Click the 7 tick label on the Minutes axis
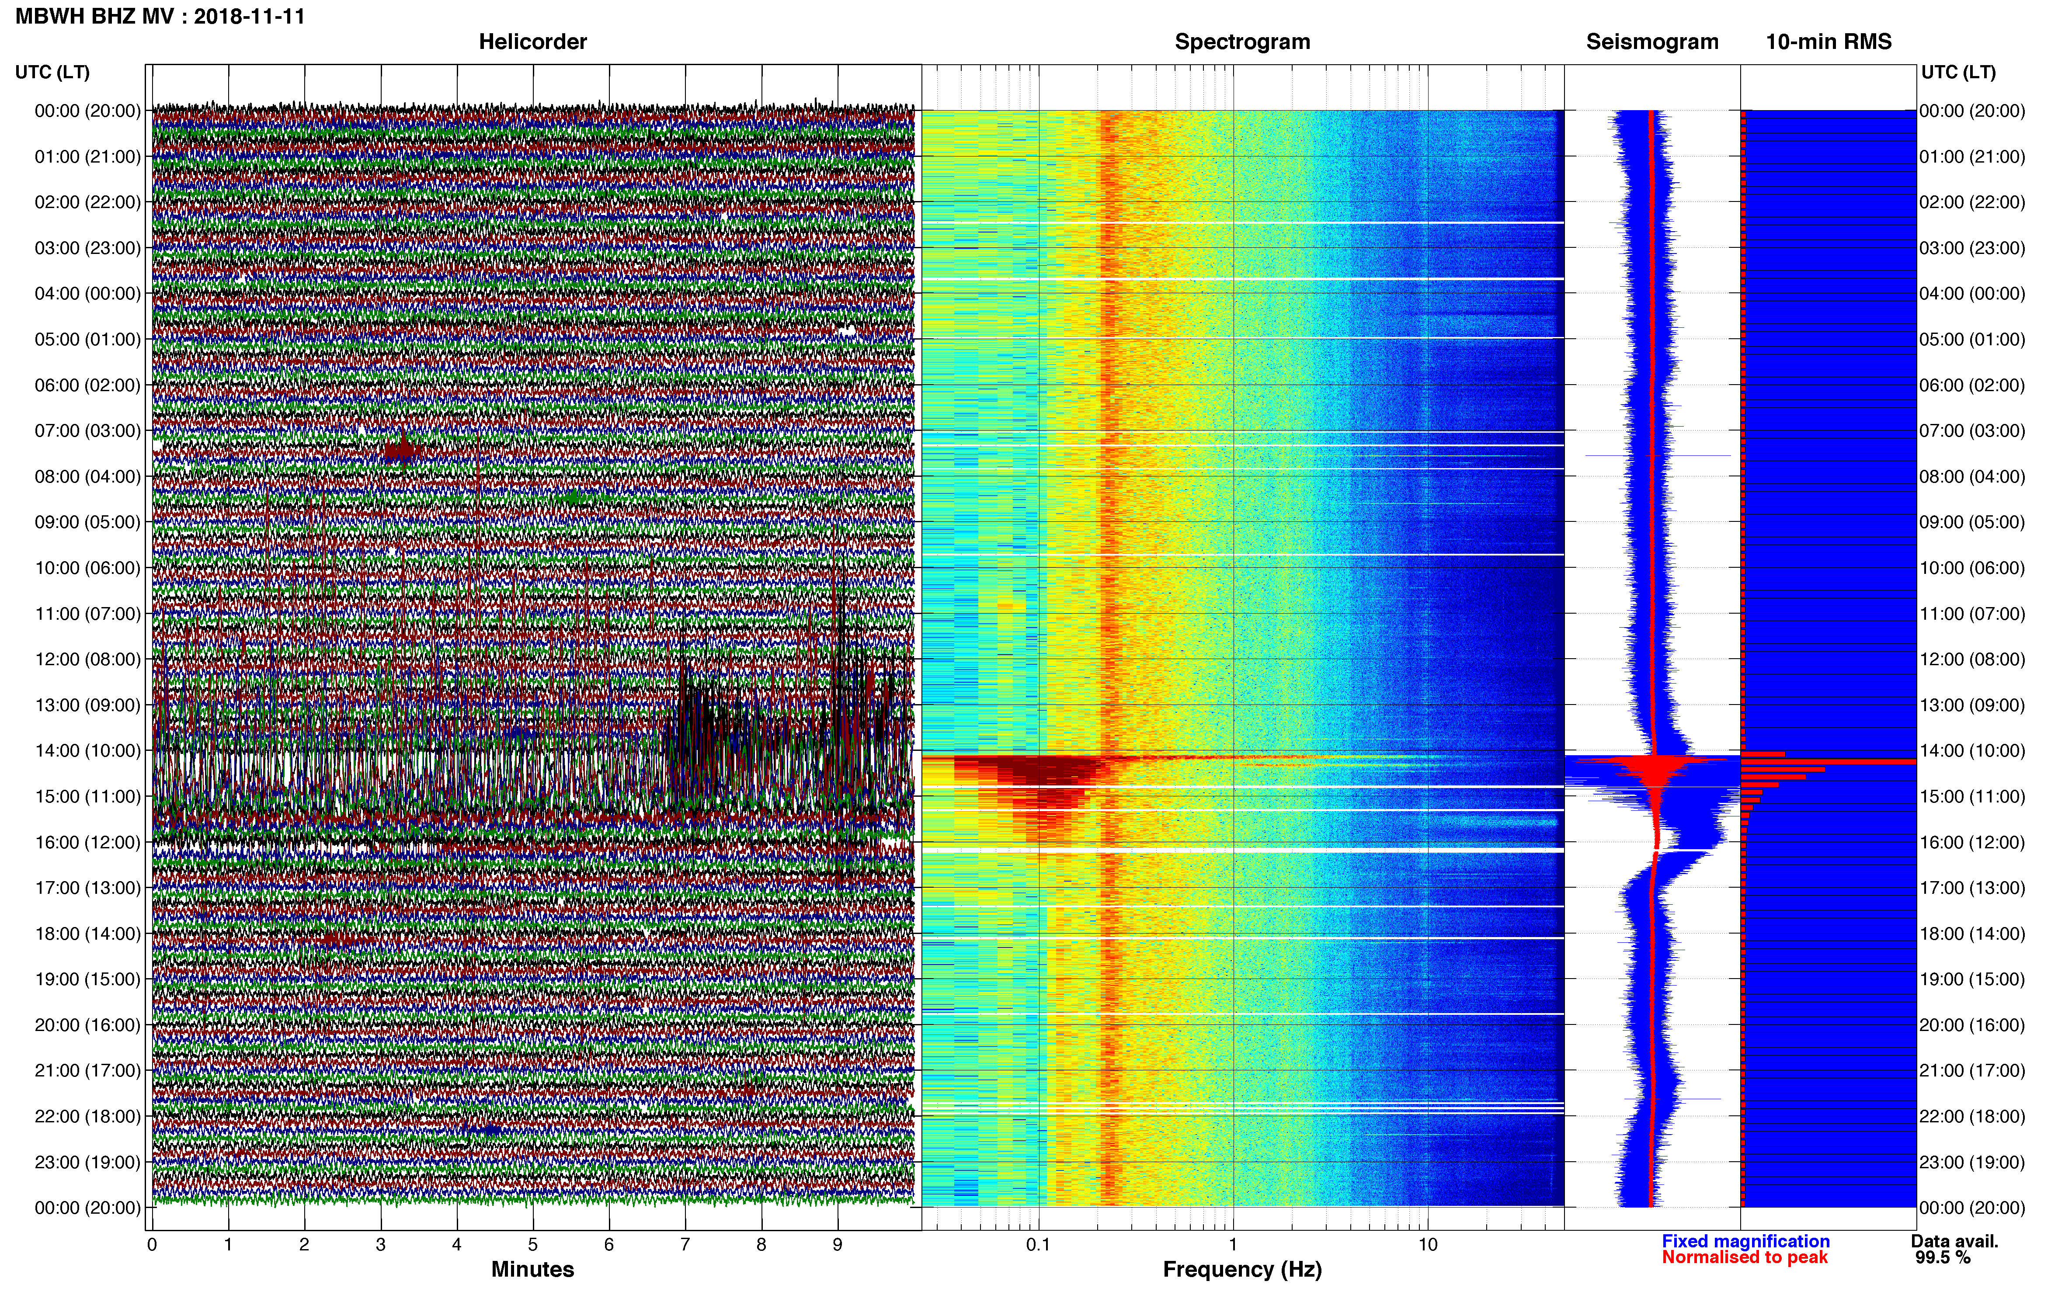This screenshot has width=2072, height=1295. tap(685, 1244)
